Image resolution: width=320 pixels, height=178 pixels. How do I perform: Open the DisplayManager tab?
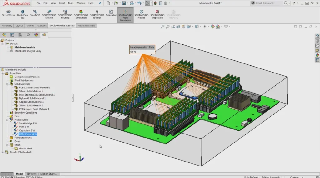(36, 35)
